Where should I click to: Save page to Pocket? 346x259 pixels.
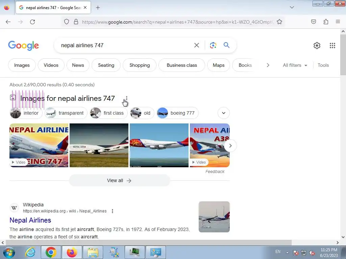click(x=313, y=22)
